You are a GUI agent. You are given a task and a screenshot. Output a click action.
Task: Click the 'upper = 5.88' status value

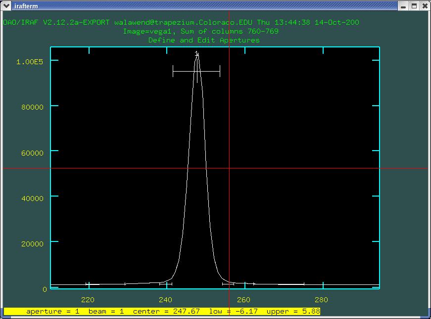point(293,311)
